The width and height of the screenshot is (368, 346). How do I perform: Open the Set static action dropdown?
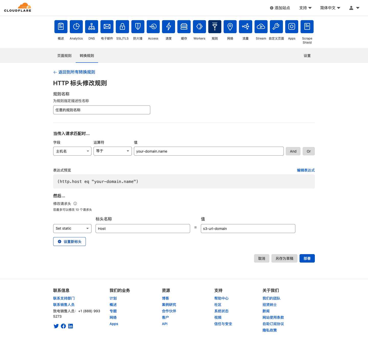(72, 229)
